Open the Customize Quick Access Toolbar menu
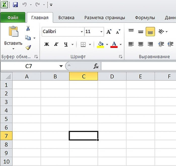Image resolution: width=176 pixels, height=166 pixels. coord(51,5)
